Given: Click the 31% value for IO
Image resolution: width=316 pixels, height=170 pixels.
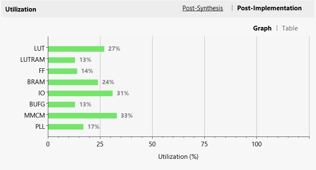Looking at the screenshot, I should coord(123,93).
